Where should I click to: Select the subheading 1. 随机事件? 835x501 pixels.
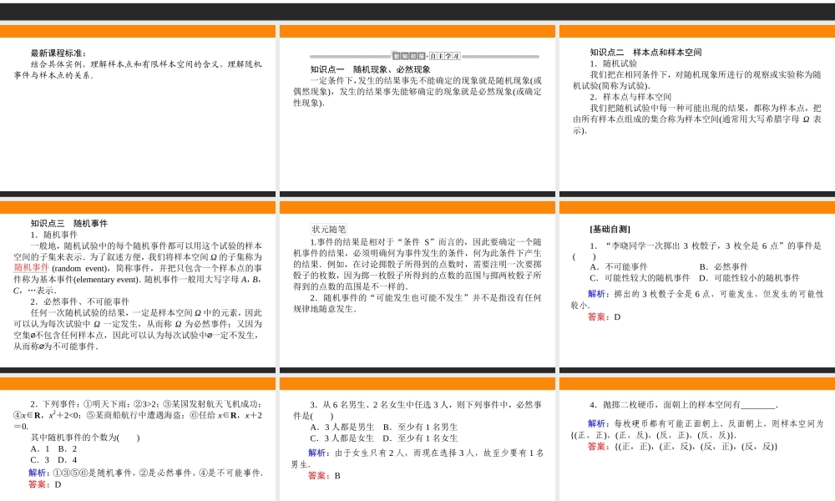pyautogui.click(x=53, y=235)
